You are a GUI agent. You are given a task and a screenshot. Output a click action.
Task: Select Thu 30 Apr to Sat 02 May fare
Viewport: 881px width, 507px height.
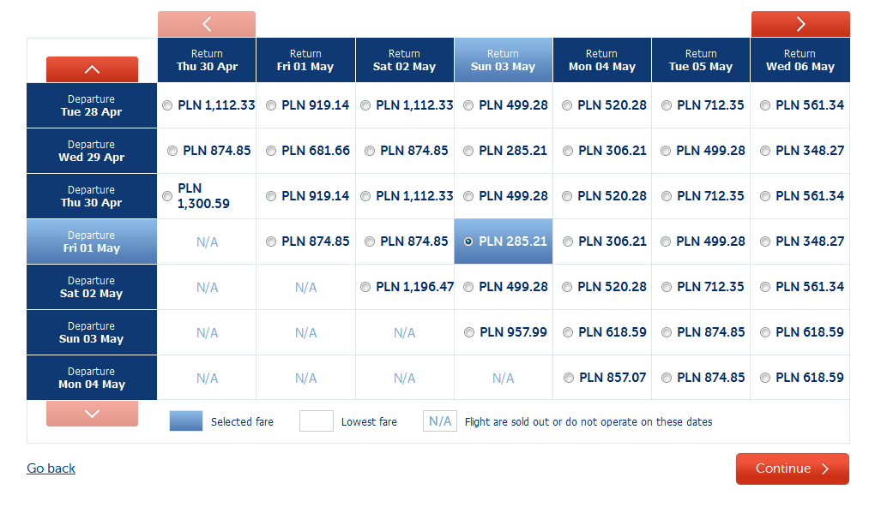point(365,196)
